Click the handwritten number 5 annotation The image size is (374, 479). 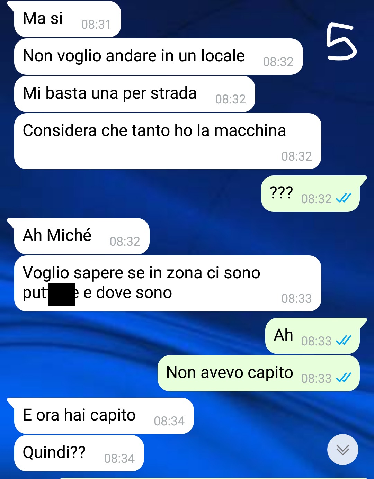341,42
